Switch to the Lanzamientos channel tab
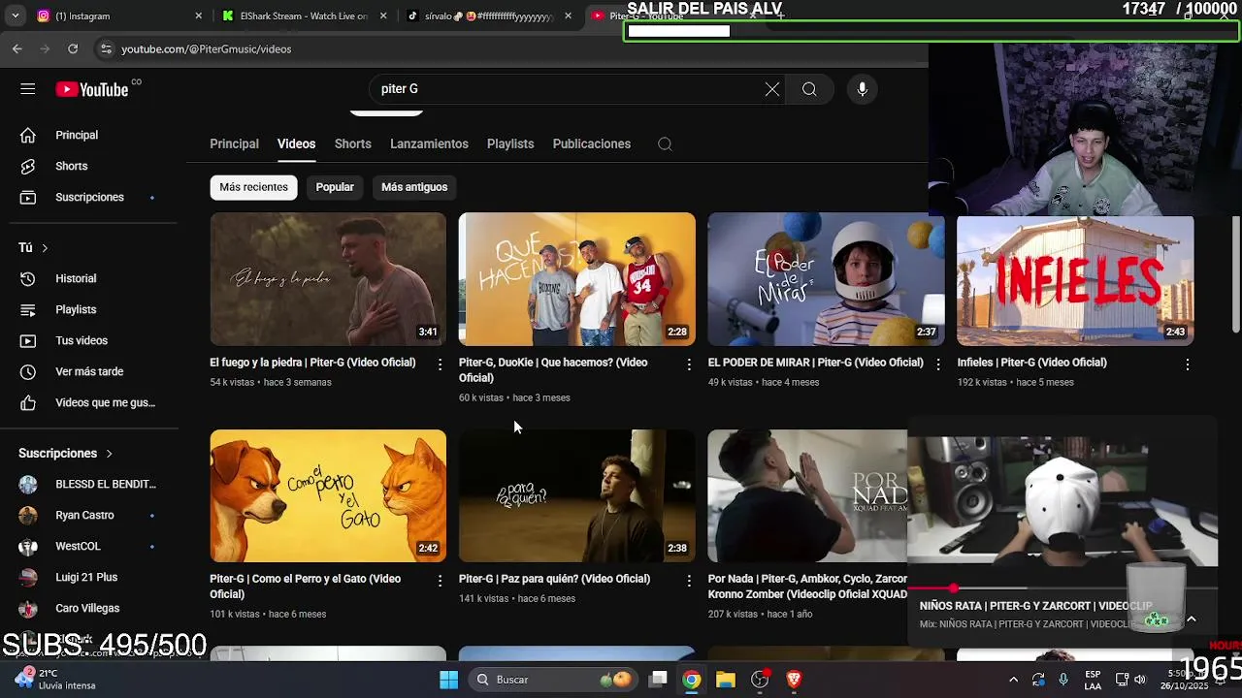This screenshot has width=1242, height=698. tap(429, 144)
